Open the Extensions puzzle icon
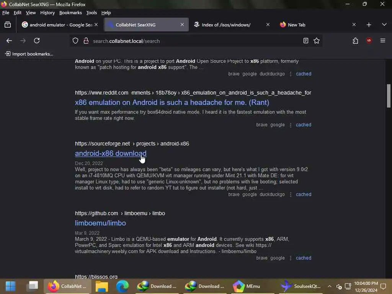392x294 pixels. [355, 41]
